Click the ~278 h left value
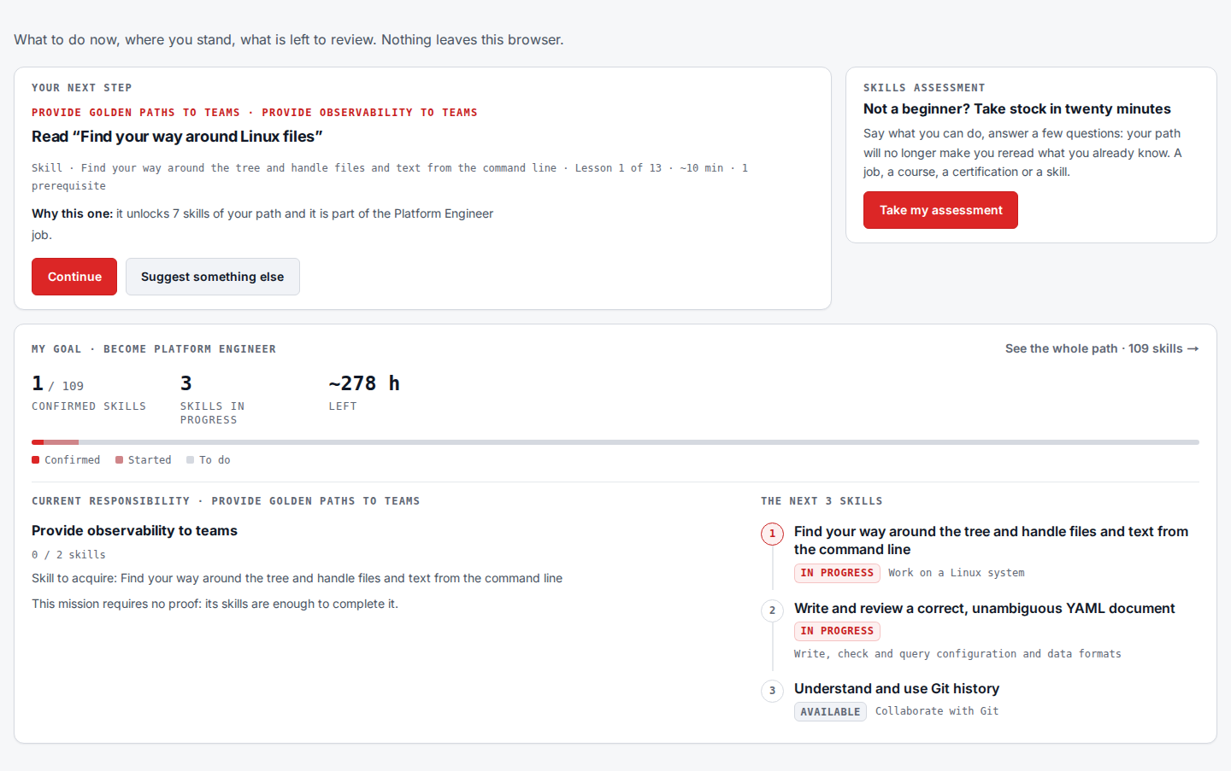 click(364, 383)
